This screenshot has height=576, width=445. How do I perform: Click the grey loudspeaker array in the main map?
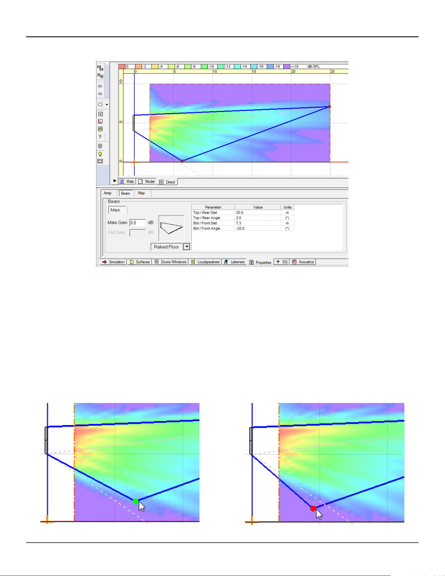click(x=133, y=123)
